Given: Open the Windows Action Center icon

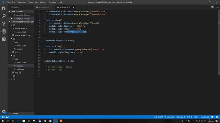Looking at the screenshot, I should (217, 121).
